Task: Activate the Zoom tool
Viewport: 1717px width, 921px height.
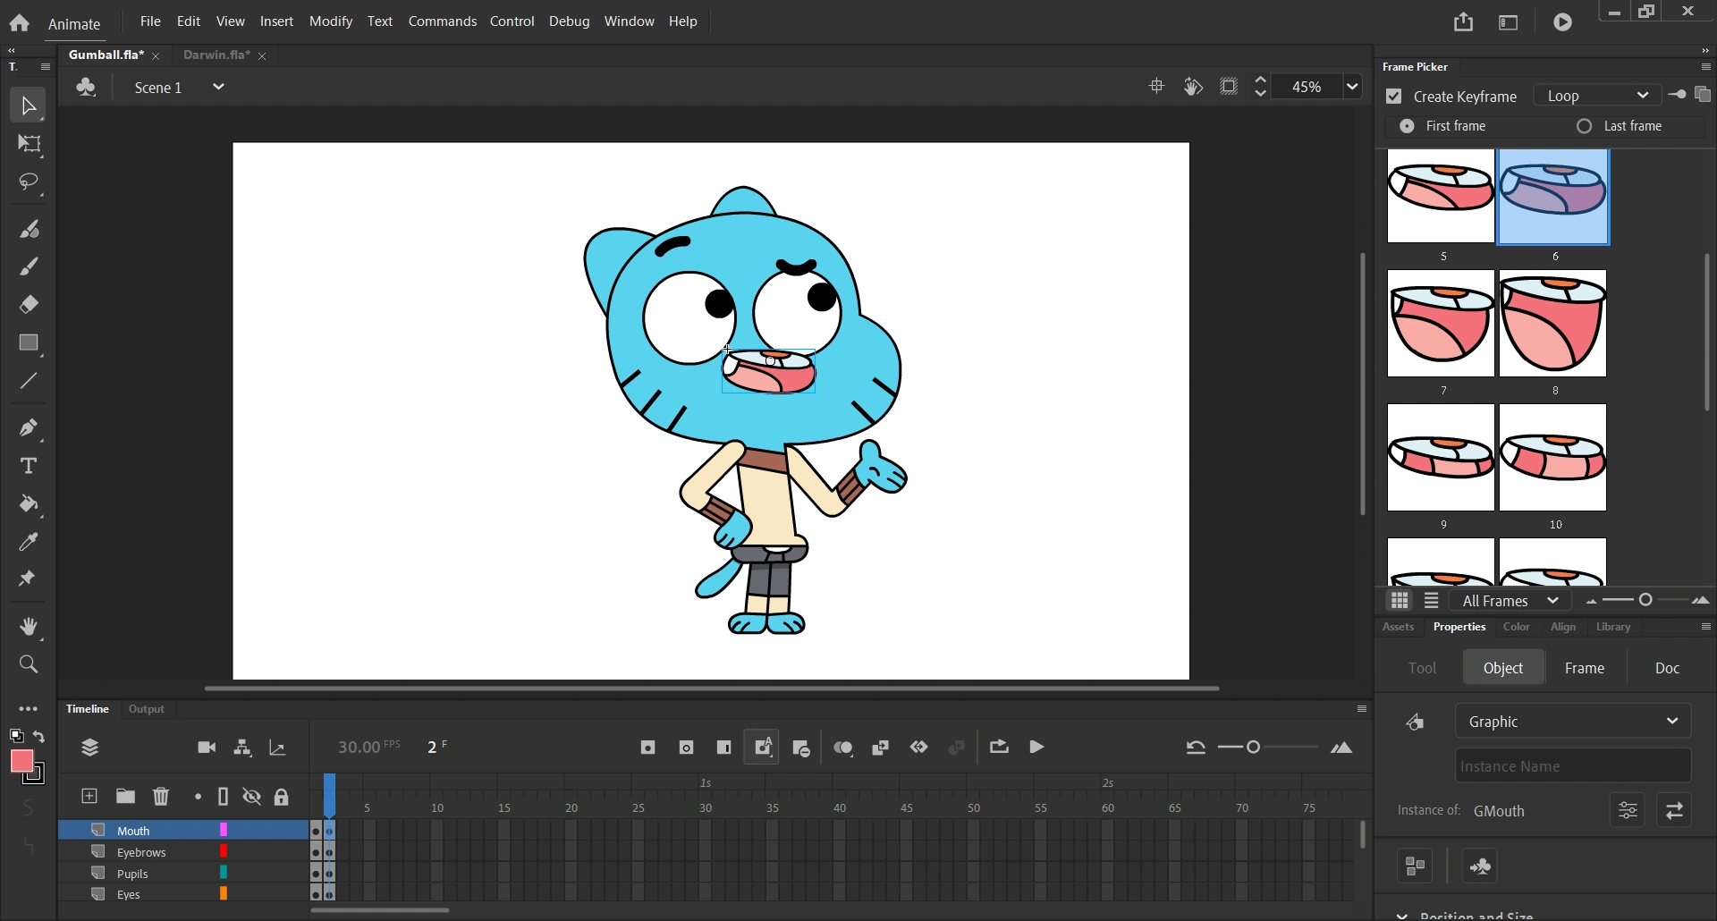Action: (28, 663)
